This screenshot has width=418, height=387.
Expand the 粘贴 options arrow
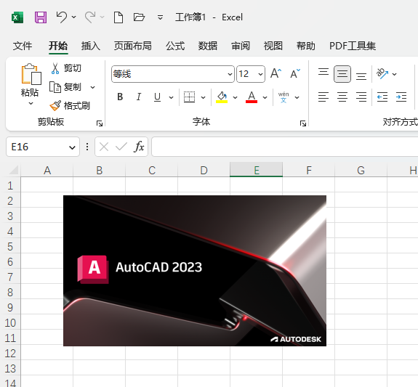[x=31, y=103]
